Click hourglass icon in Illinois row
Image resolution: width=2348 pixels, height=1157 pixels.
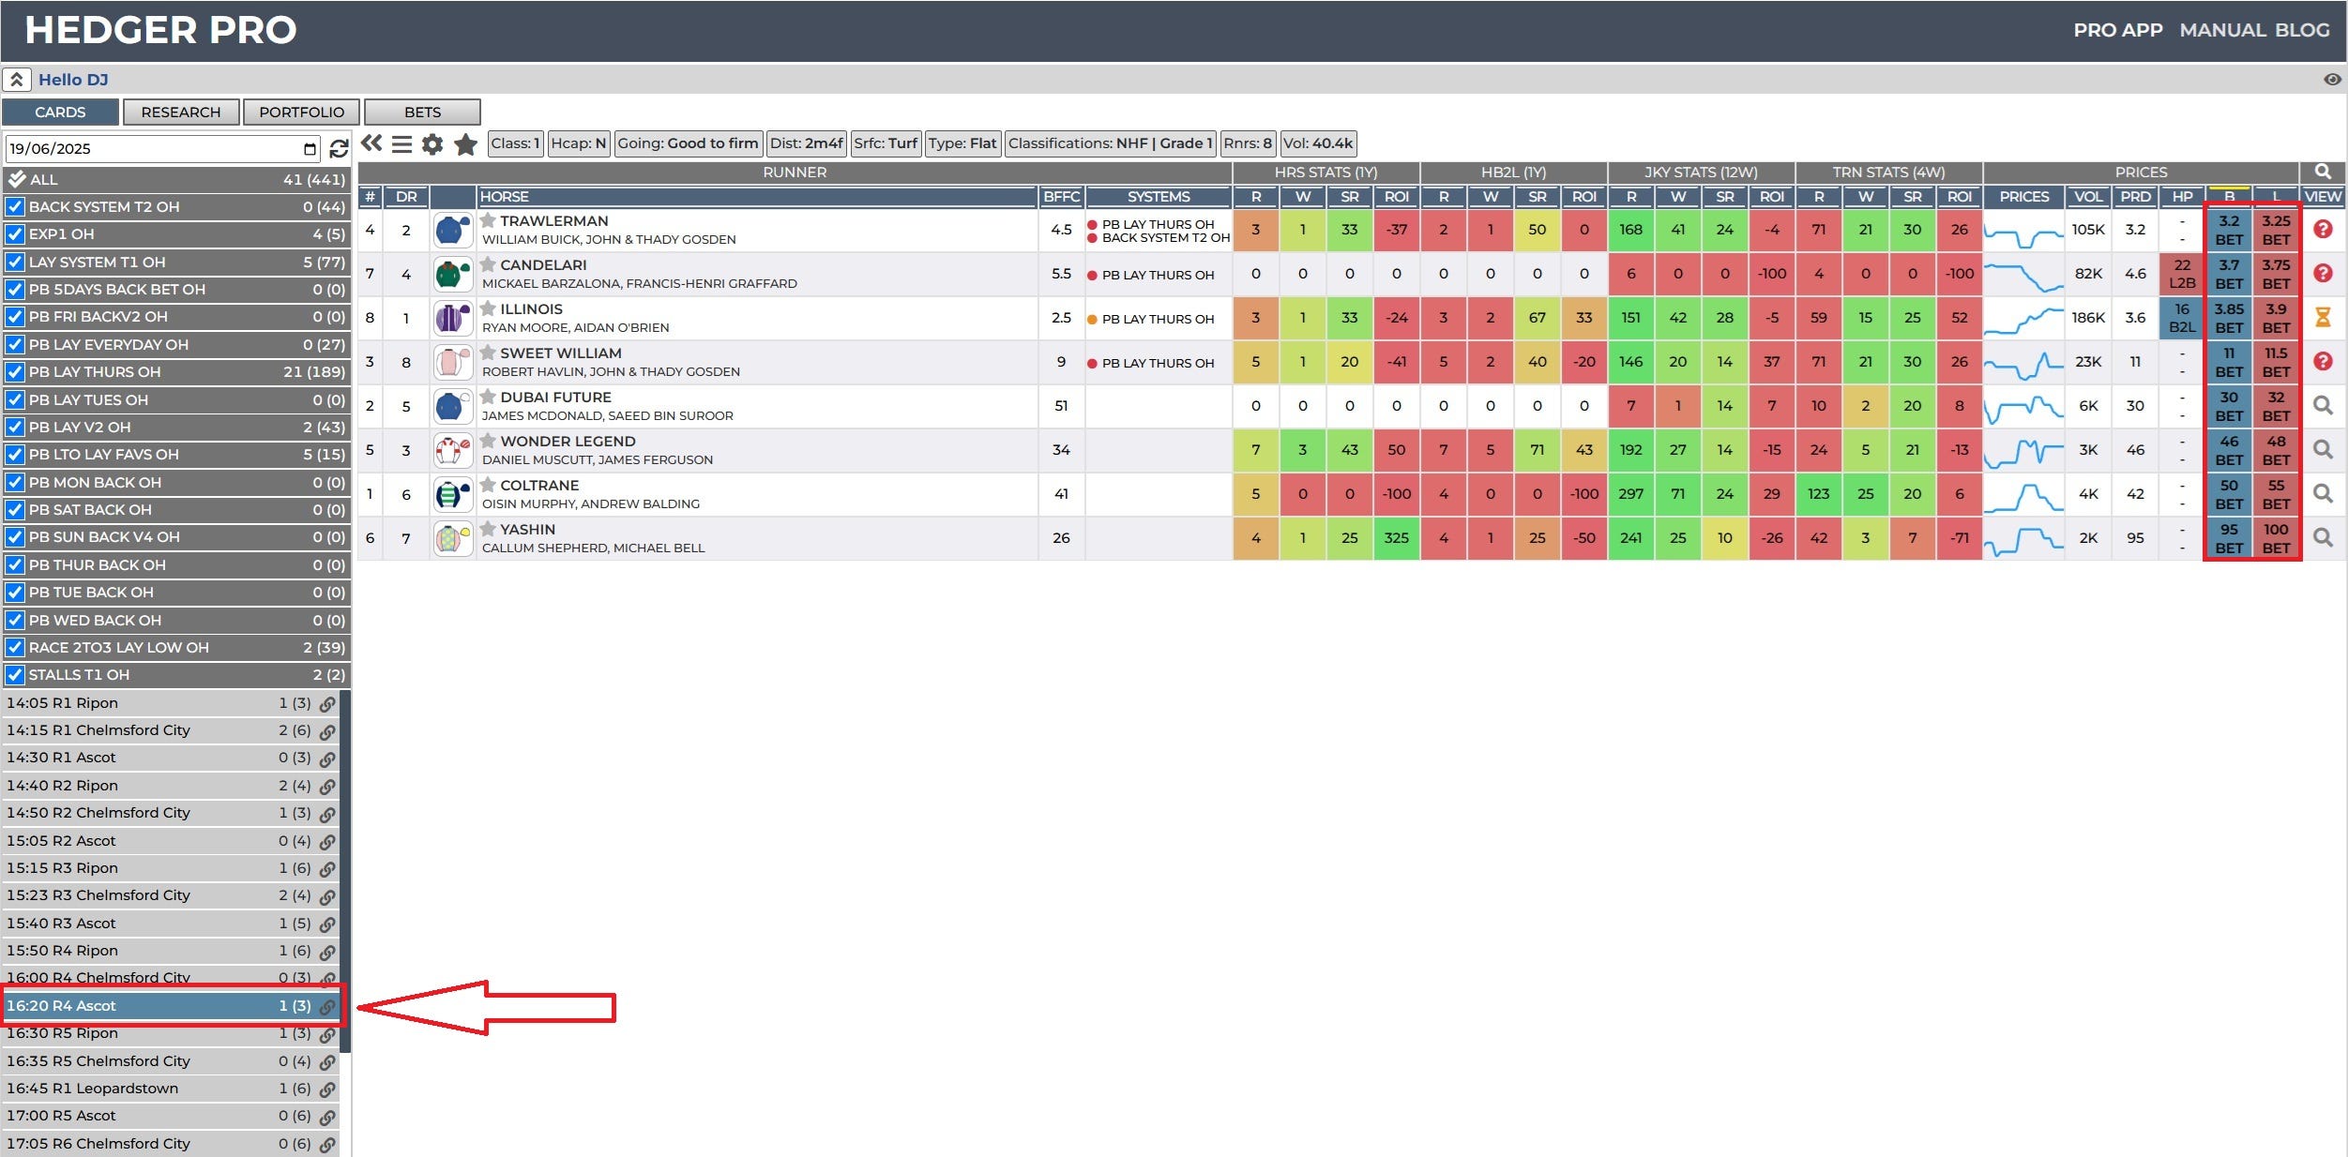(2322, 318)
